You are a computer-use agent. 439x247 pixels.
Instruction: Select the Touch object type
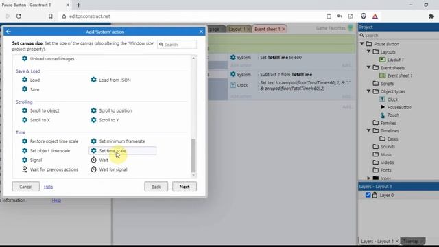[390, 115]
